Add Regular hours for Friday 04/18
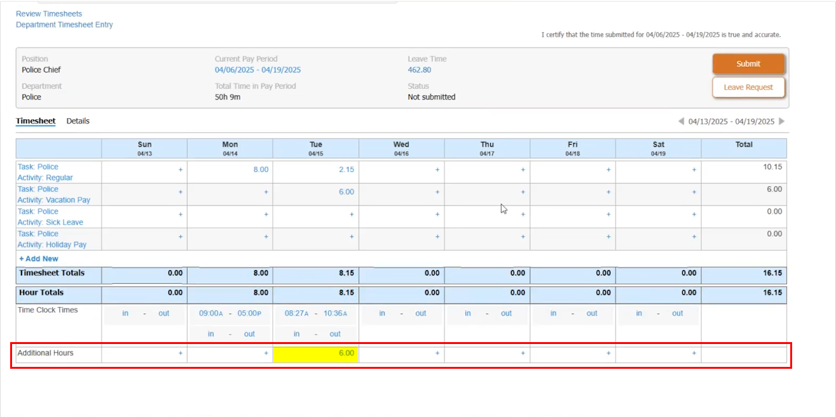The image size is (836, 417). 608,170
